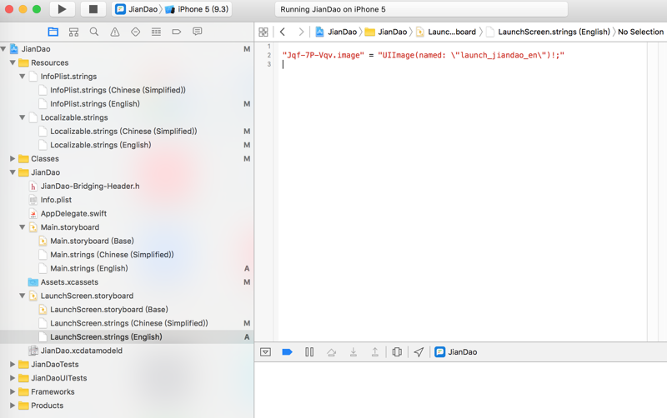Open InfoPlist.strings (Chinese (Simplified))
667x418 pixels.
[118, 90]
